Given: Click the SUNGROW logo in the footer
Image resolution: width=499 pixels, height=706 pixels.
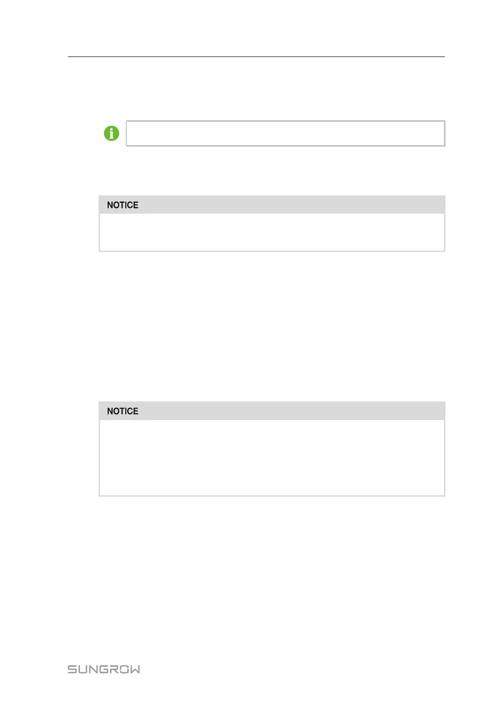Looking at the screenshot, I should pyautogui.click(x=104, y=669).
